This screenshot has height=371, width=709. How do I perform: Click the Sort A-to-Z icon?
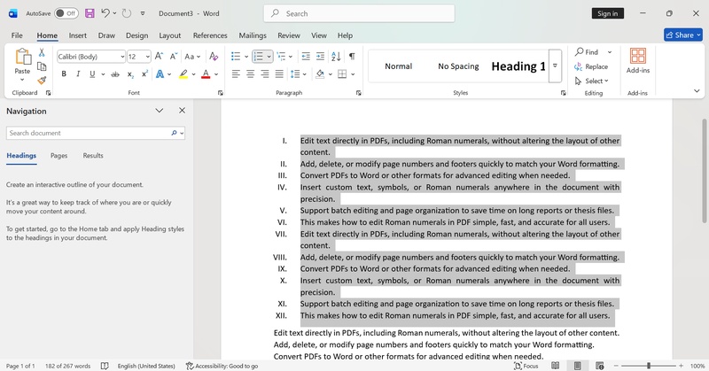pyautogui.click(x=336, y=56)
